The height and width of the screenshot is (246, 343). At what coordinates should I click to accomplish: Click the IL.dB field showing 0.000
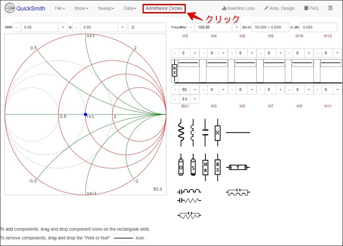click(x=318, y=27)
